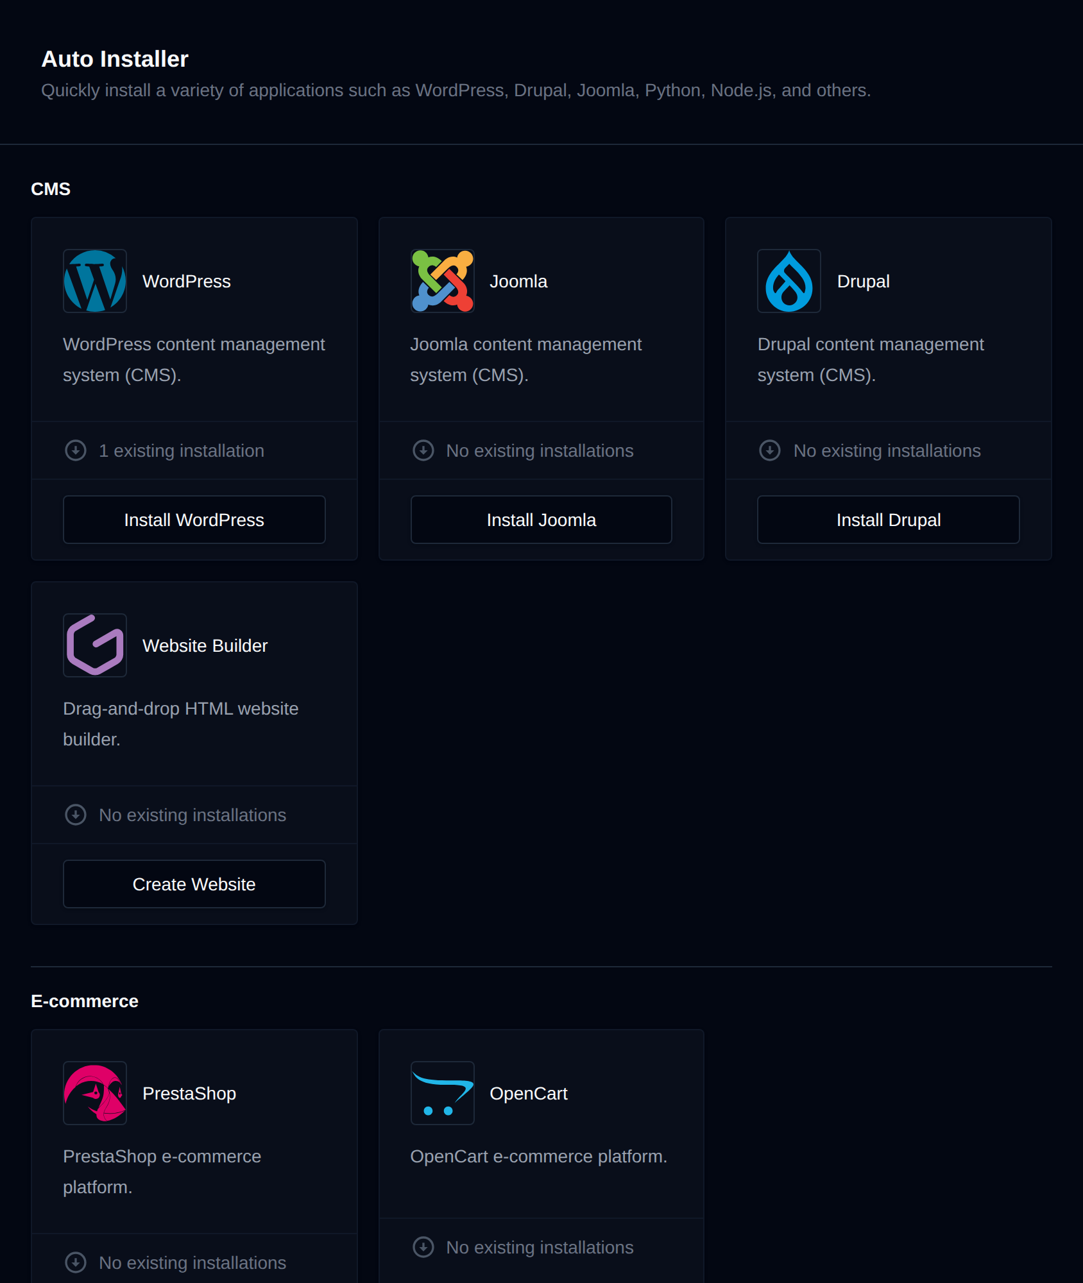Screen dimensions: 1083x1283
Task: Click the CMS section heading
Action: (51, 189)
